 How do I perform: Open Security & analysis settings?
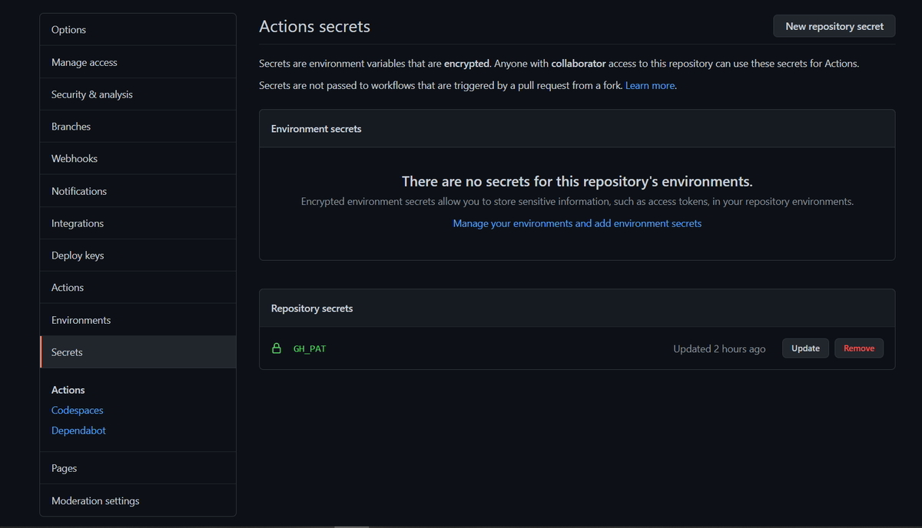(91, 94)
